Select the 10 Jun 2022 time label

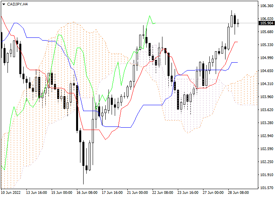tap(11, 193)
